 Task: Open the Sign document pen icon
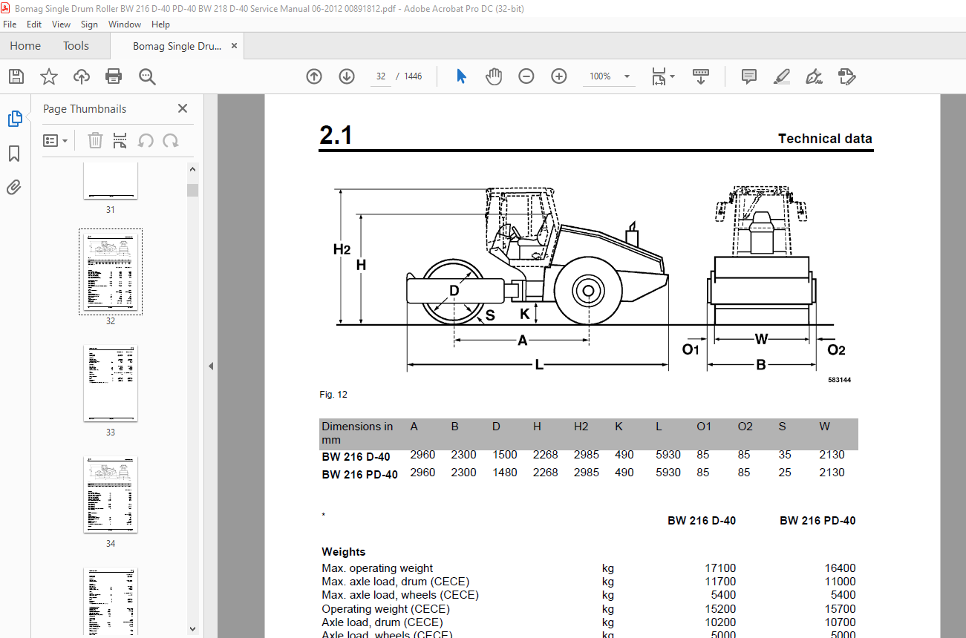(x=815, y=76)
